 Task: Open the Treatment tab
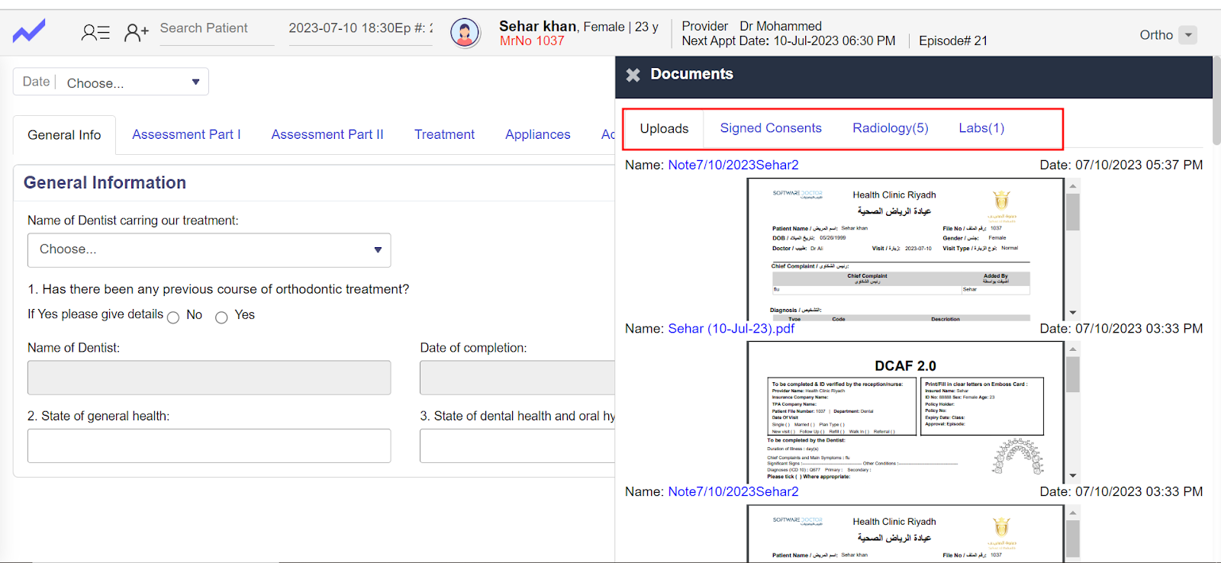(444, 134)
